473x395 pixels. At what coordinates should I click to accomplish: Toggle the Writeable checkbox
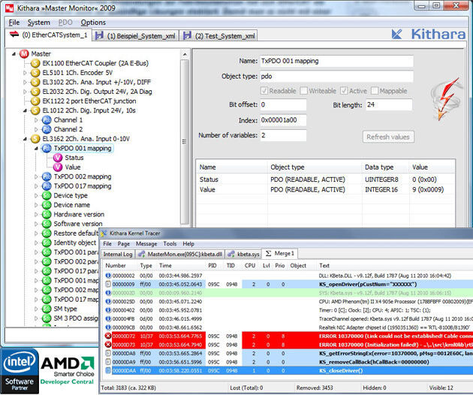(304, 91)
